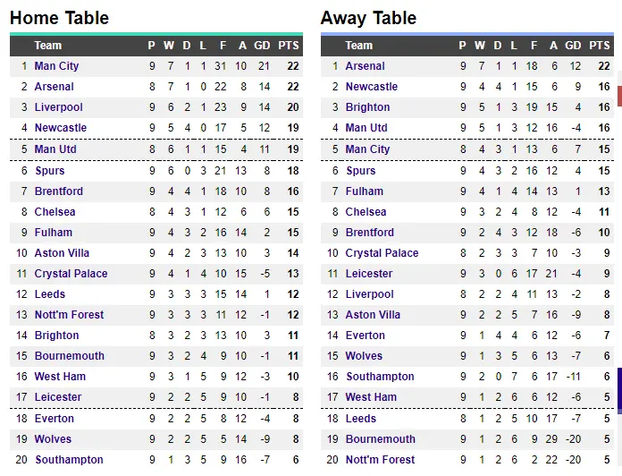Open Newcastle in the Away Table
This screenshot has height=476, width=622.
[x=371, y=87]
